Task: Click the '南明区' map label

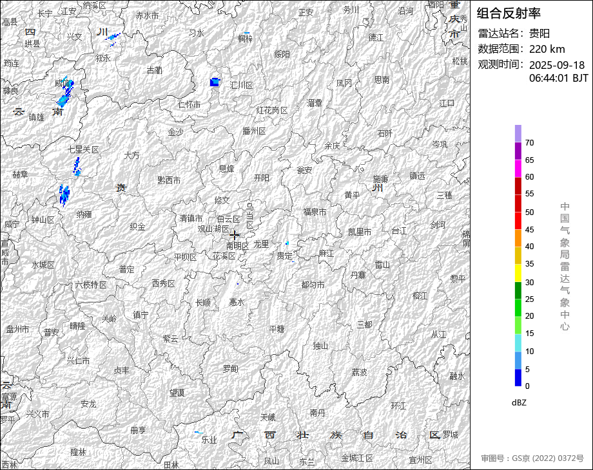Action: [x=237, y=245]
